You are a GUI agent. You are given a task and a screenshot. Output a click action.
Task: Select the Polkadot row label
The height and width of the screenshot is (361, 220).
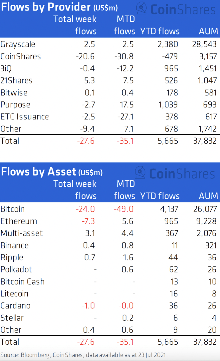tap(16, 269)
